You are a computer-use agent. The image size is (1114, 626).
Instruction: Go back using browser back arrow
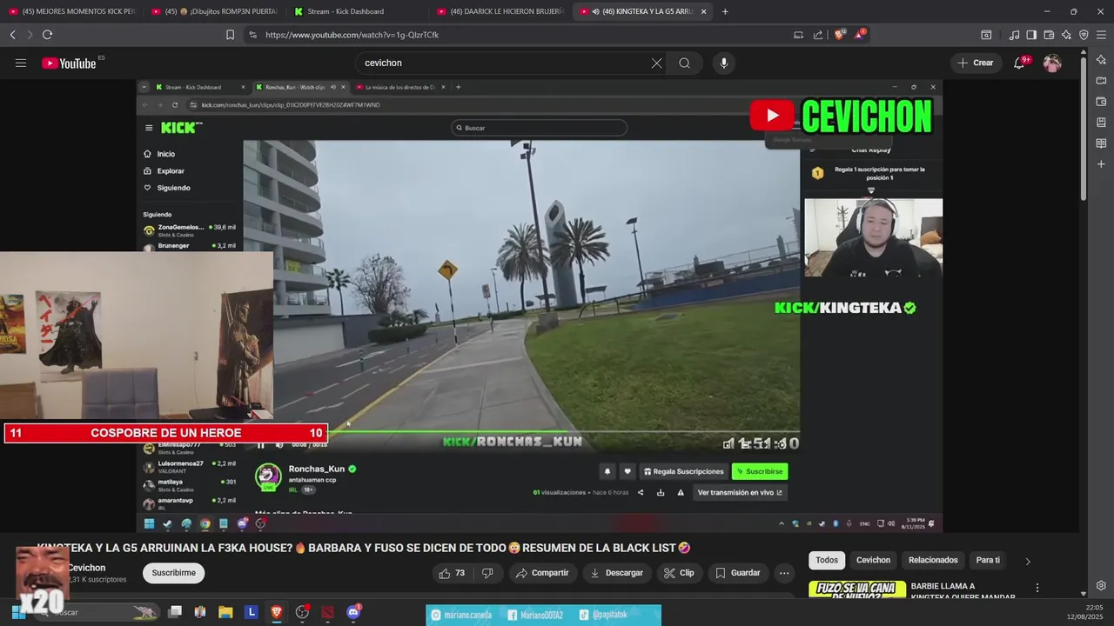coord(12,35)
